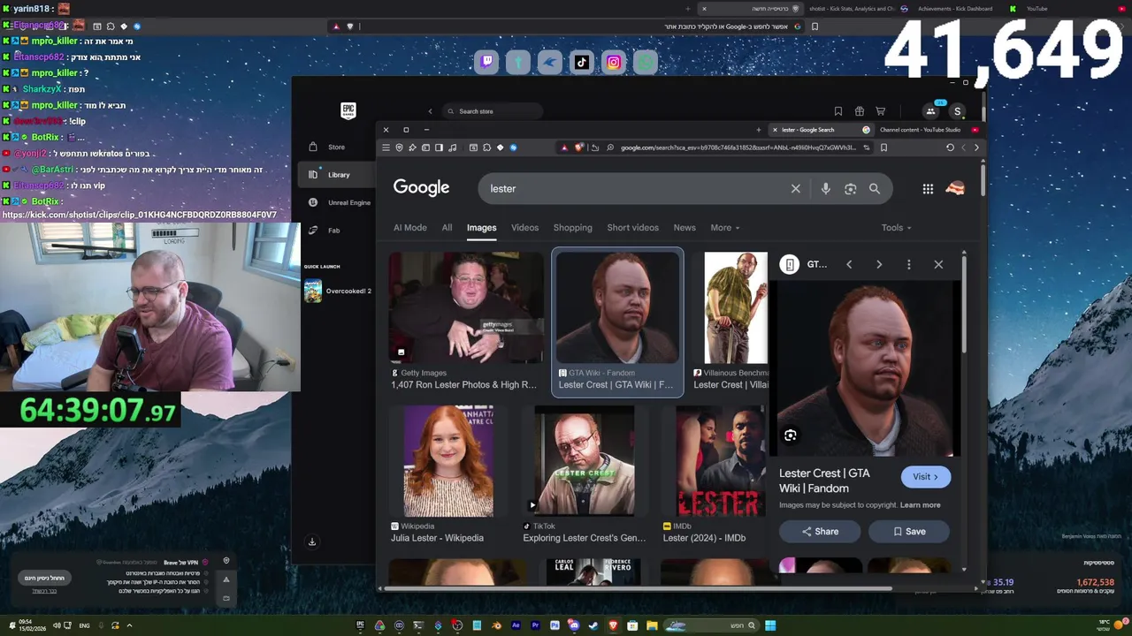The image size is (1132, 636).
Task: Switch to All results tab
Action: coord(447,228)
